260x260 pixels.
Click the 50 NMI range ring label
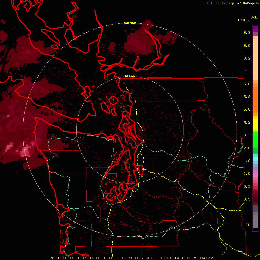[130, 77]
